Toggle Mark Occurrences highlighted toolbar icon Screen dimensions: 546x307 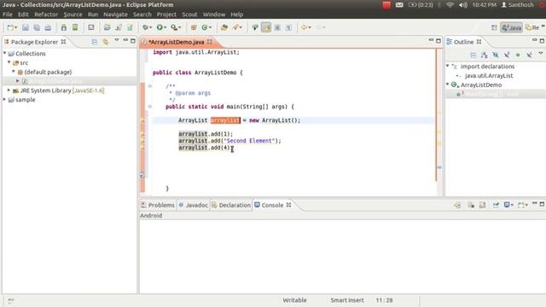[x=266, y=27]
